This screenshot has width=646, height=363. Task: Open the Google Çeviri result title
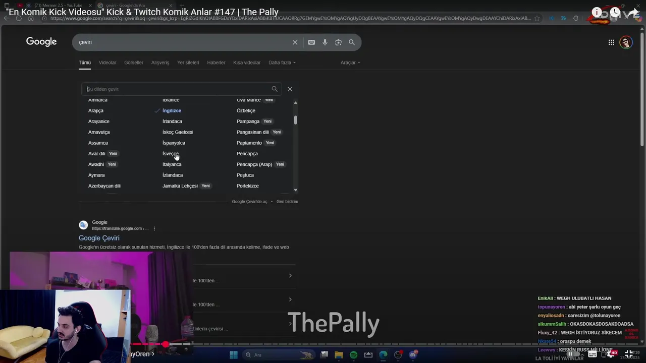click(x=99, y=238)
